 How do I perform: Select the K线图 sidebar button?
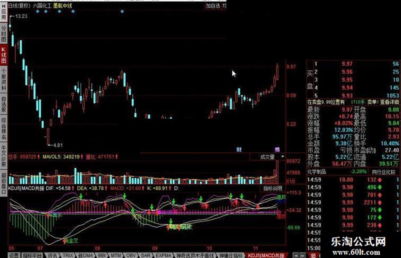[3, 55]
